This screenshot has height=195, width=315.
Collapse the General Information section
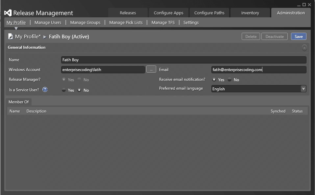tap(304, 47)
